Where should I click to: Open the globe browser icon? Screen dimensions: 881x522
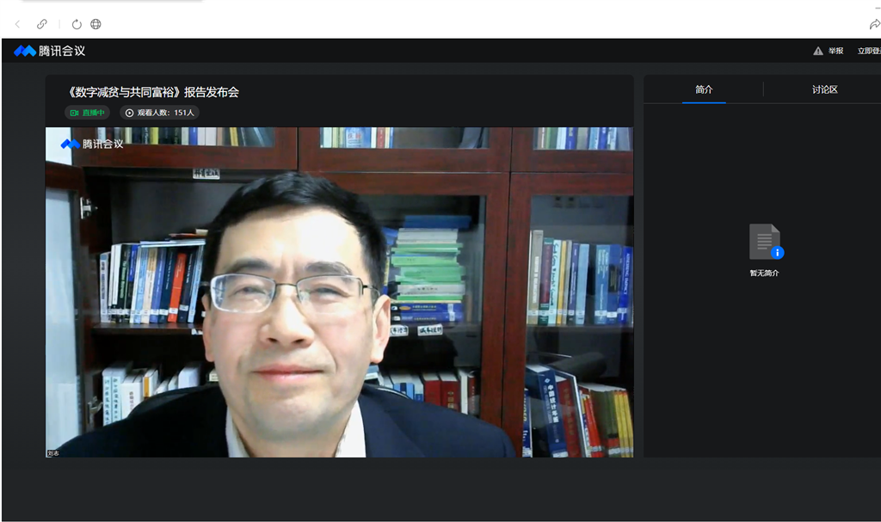[x=95, y=24]
